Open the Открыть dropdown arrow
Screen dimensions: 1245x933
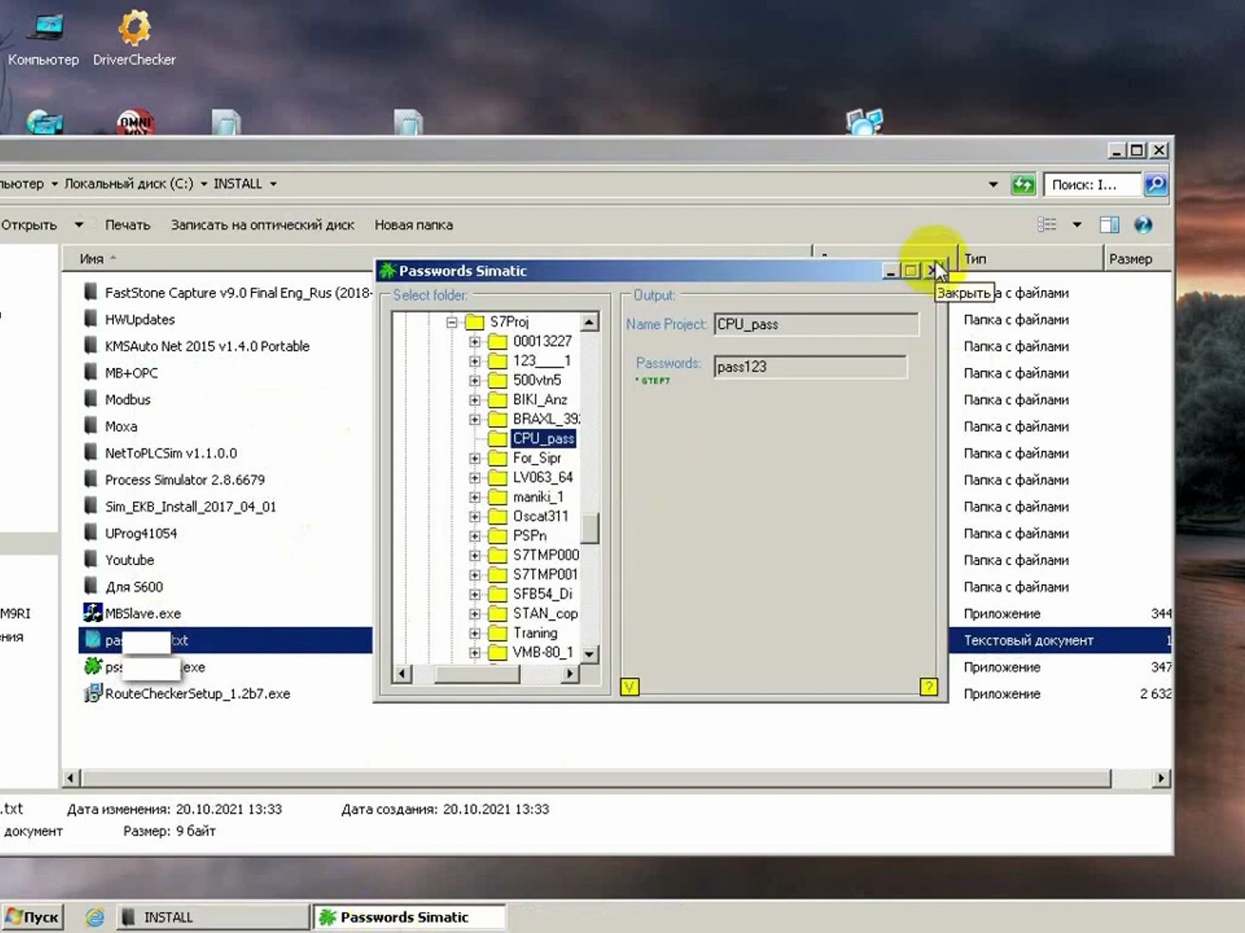pyautogui.click(x=79, y=225)
